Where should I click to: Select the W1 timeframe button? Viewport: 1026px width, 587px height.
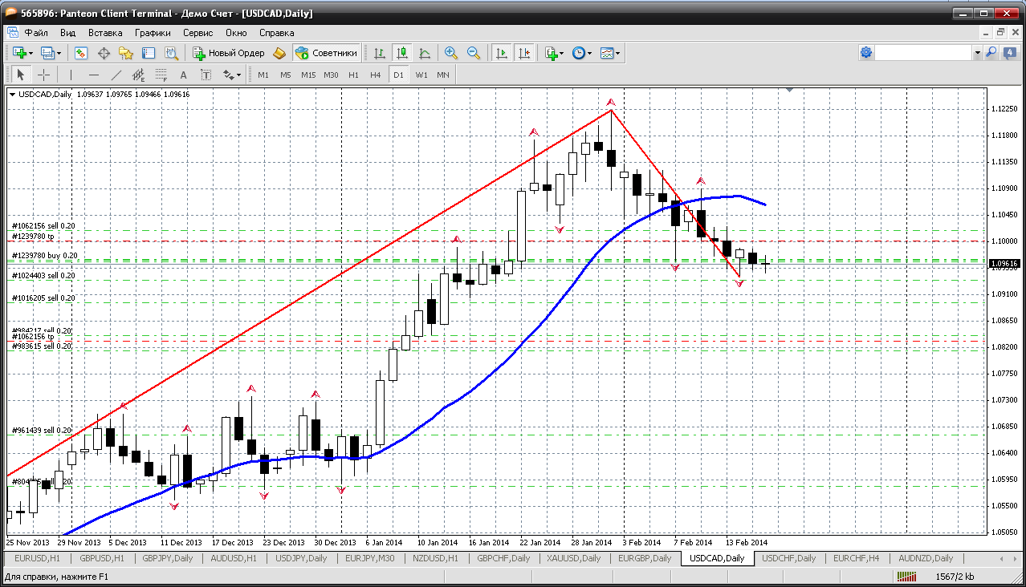pyautogui.click(x=421, y=75)
